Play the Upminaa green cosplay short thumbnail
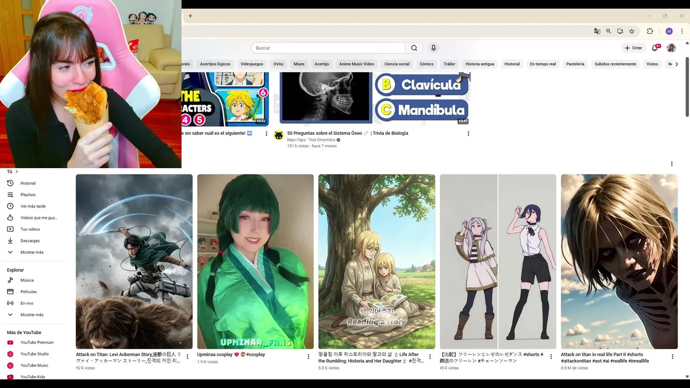 pos(256,261)
